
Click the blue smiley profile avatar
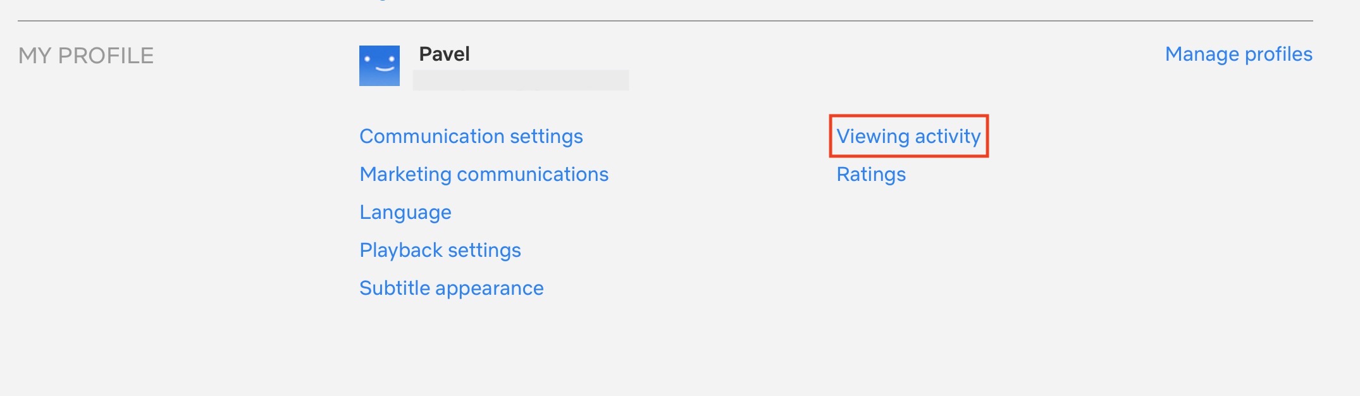tap(380, 66)
